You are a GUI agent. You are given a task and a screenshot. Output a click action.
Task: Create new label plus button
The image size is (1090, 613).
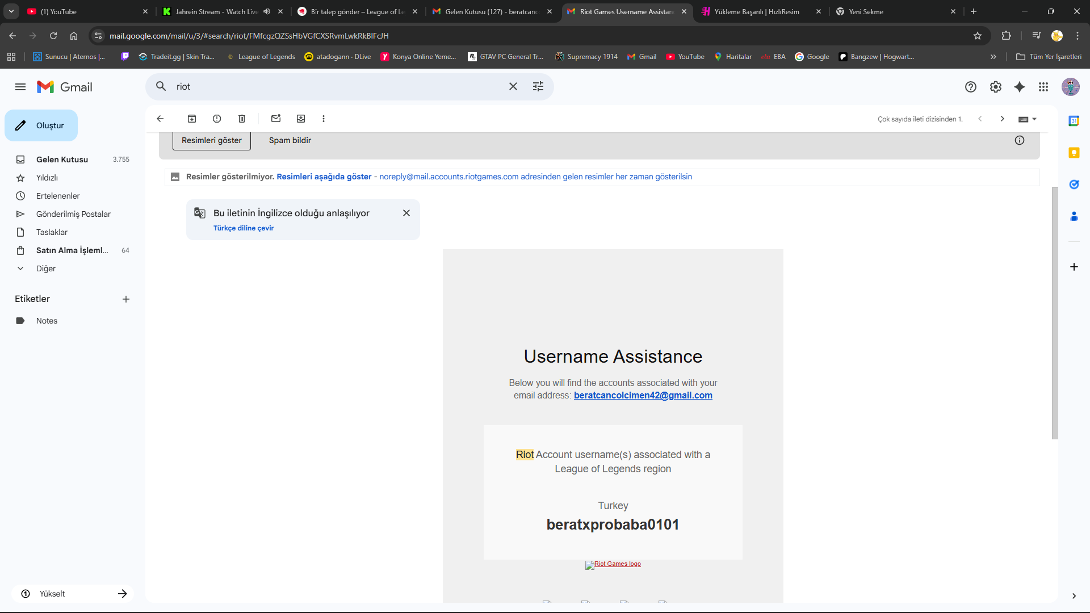coord(126,299)
